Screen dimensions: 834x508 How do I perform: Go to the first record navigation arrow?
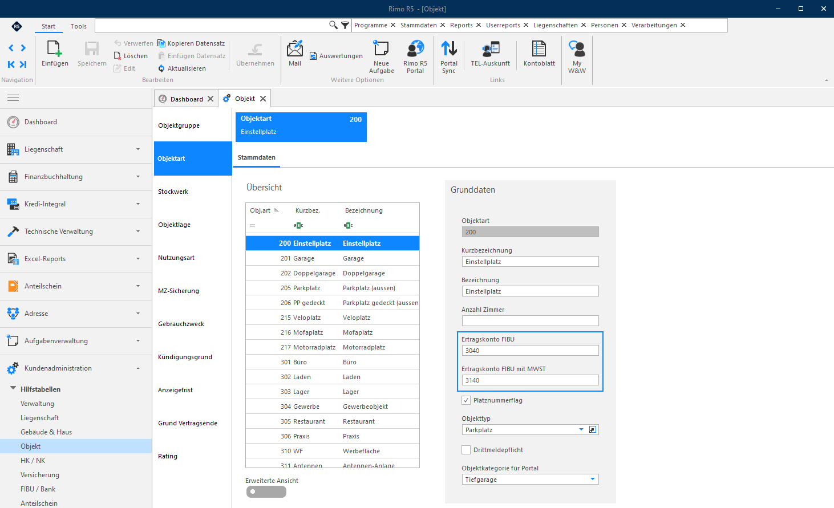pyautogui.click(x=11, y=64)
